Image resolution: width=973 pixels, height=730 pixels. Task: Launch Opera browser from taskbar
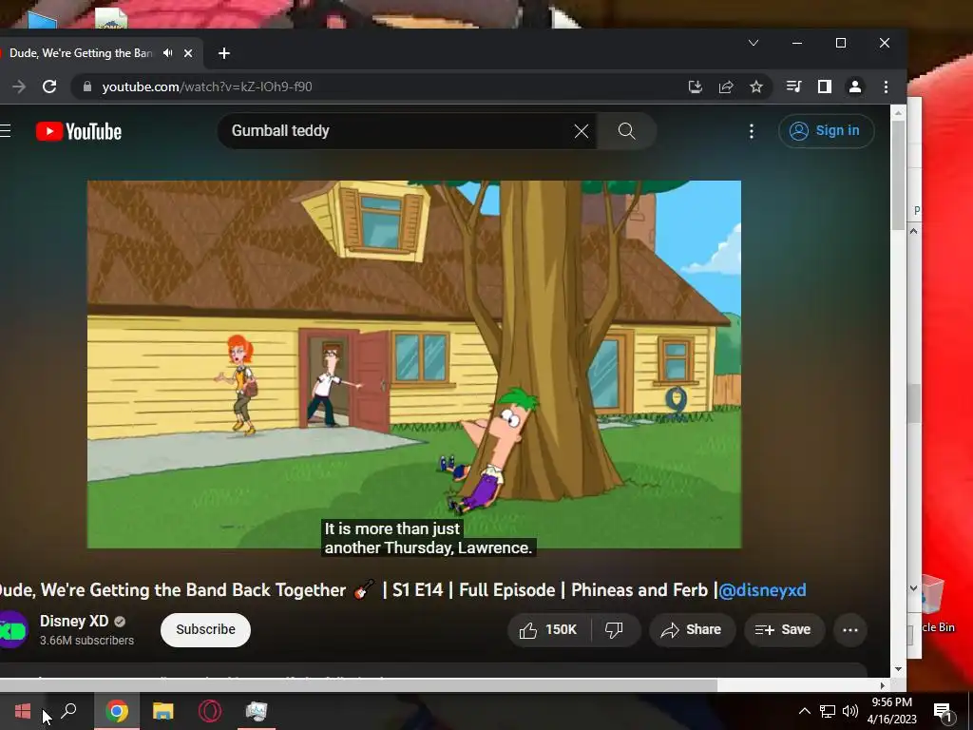coord(210,711)
